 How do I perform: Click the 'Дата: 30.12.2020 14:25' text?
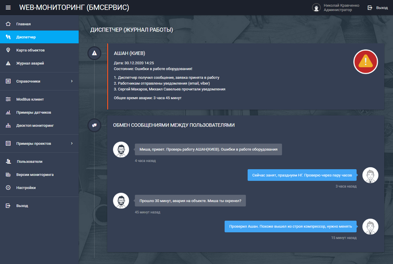(x=134, y=63)
